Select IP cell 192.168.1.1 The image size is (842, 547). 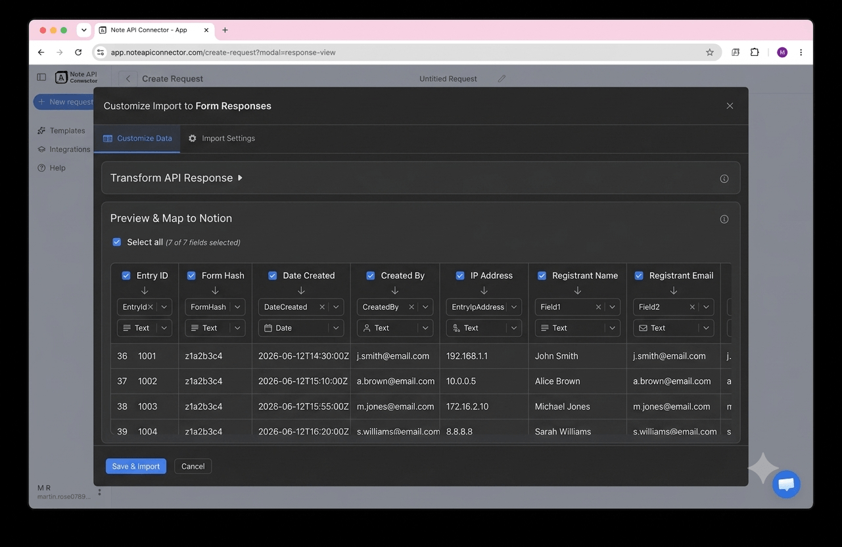click(x=467, y=356)
